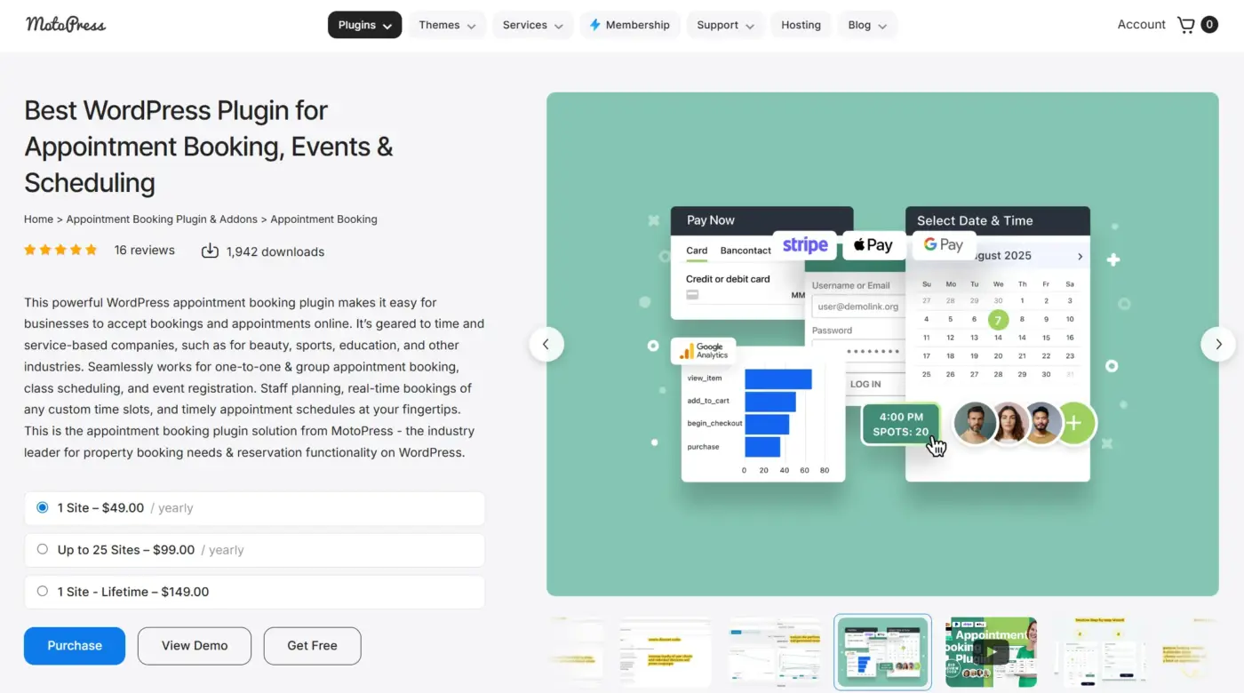Click the 4:00 PM SPOTS: 20 badge
Image resolution: width=1244 pixels, height=693 pixels.
903,424
